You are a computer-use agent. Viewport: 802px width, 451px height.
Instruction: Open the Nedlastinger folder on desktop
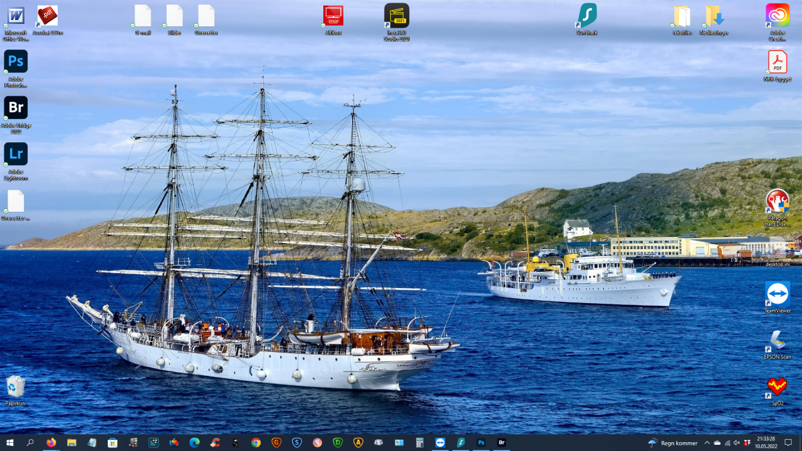pyautogui.click(x=714, y=16)
